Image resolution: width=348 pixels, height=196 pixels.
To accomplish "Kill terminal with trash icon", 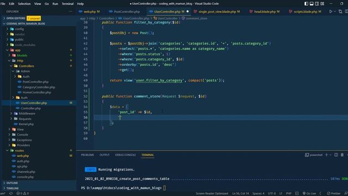I will [x=342, y=155].
